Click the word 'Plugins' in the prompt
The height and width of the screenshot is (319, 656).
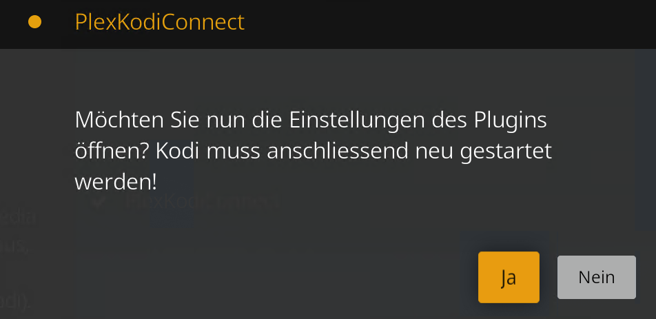[511, 120]
